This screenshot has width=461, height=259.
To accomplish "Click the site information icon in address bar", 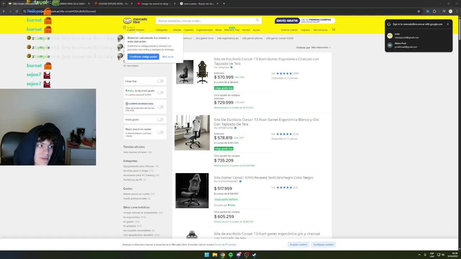I will [x=24, y=11].
